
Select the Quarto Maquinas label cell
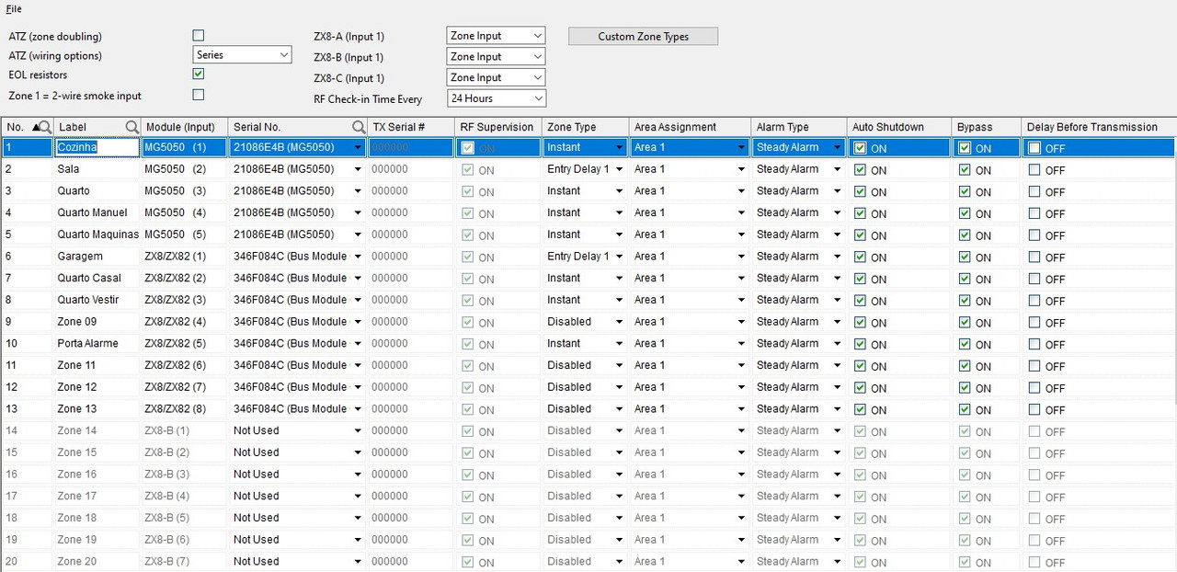(97, 235)
